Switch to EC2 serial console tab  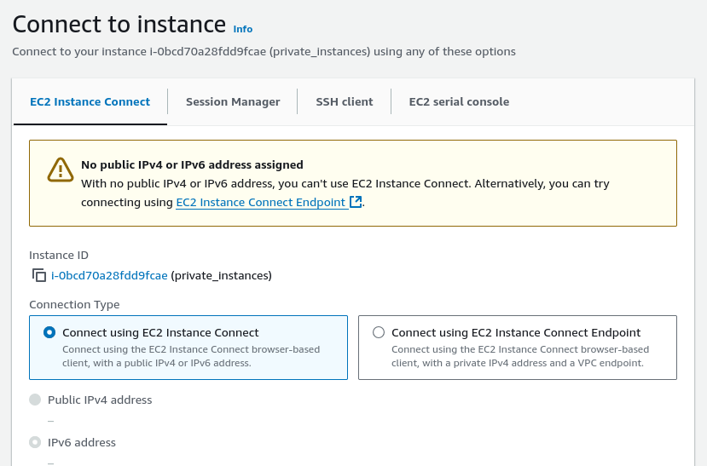pyautogui.click(x=459, y=101)
